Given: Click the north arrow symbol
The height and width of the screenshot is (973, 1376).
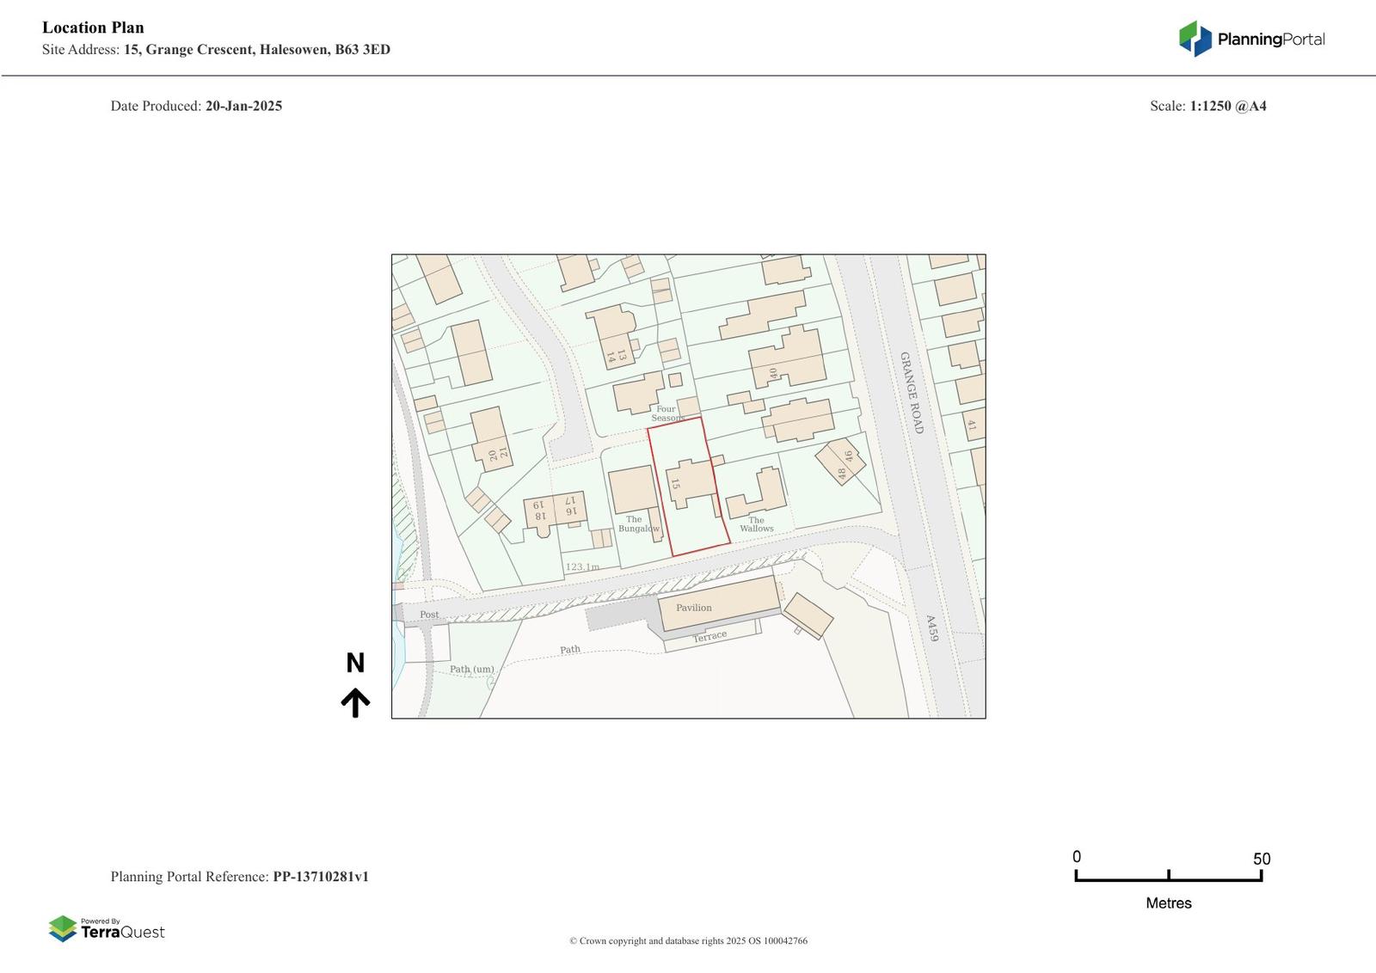Looking at the screenshot, I should tap(355, 702).
